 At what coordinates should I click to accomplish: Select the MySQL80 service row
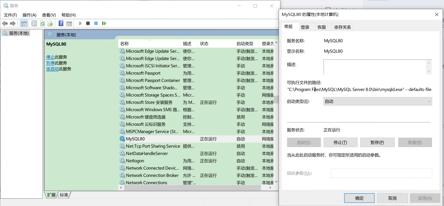(196, 139)
